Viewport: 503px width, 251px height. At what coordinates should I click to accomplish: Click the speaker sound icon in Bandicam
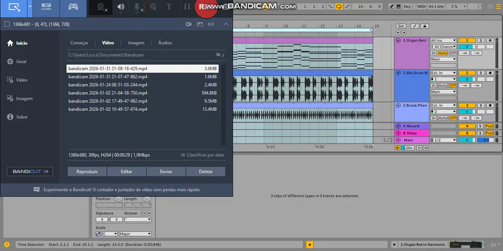pos(121,7)
